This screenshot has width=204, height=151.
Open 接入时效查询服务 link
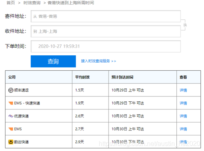coord(98,61)
